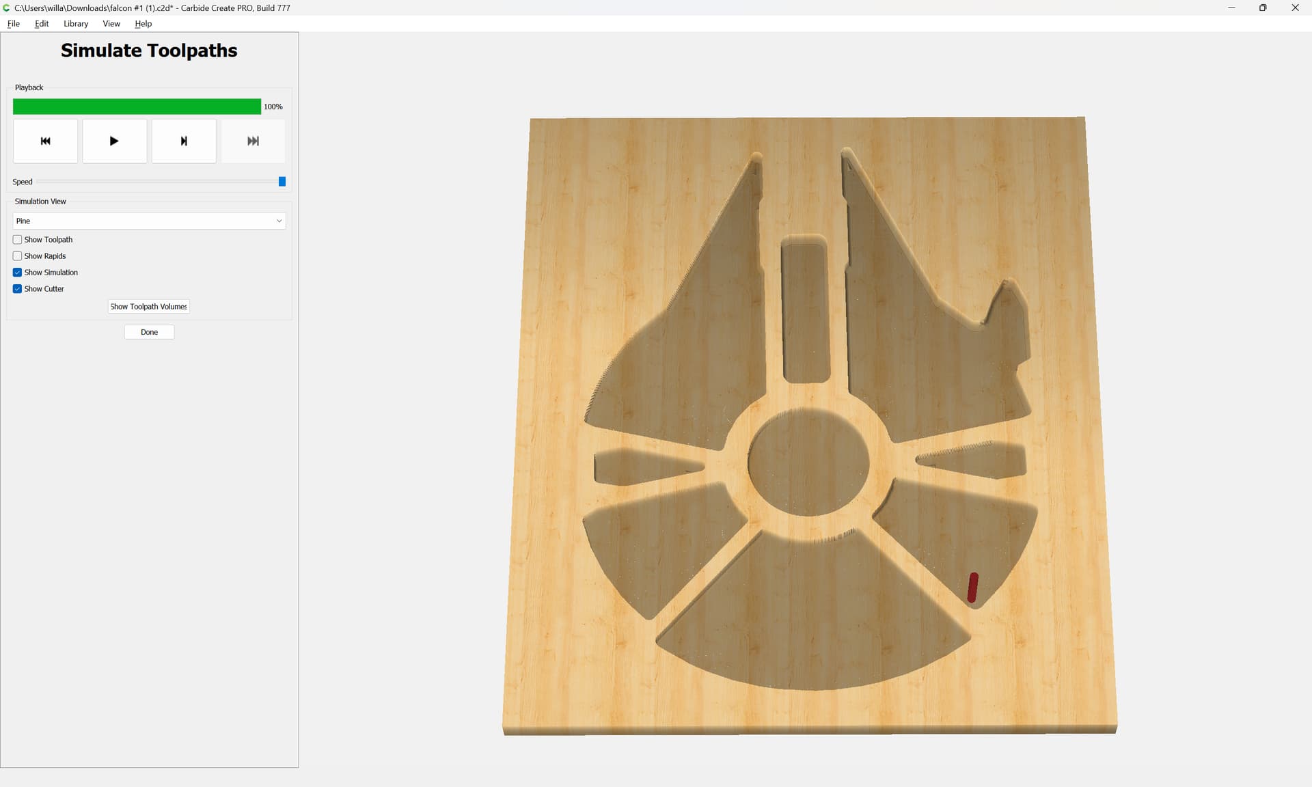This screenshot has height=787, width=1312.
Task: Open the View menu
Action: (x=111, y=23)
